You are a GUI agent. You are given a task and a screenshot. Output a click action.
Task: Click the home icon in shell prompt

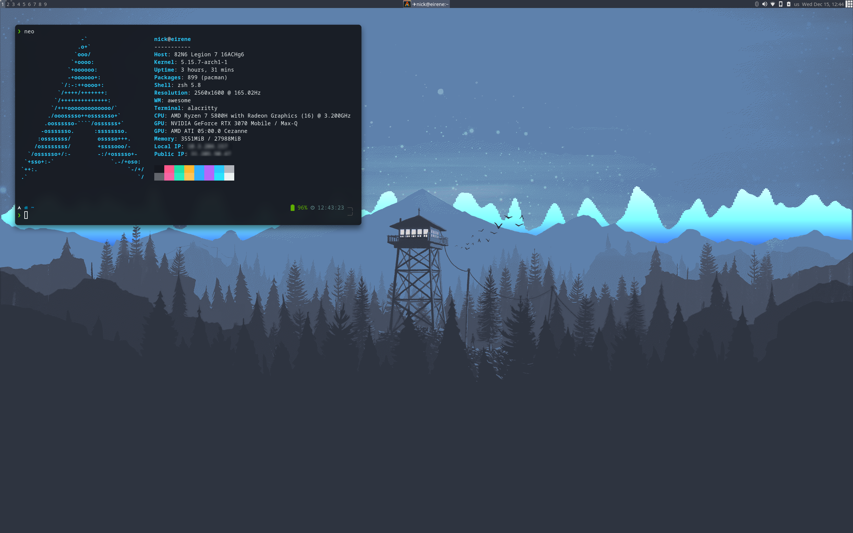[26, 208]
